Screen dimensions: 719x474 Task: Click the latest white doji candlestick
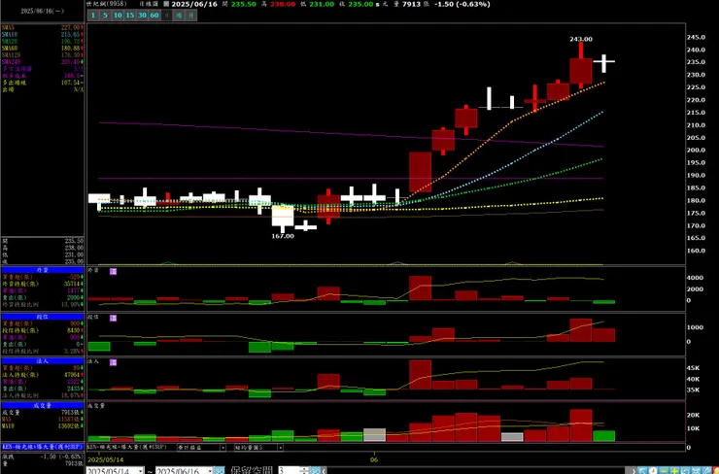604,62
